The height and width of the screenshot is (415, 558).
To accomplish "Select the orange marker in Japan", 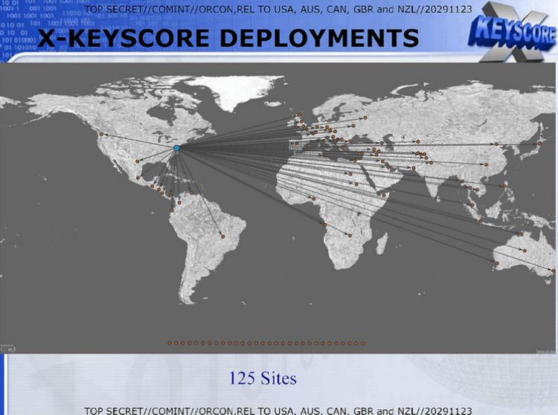I will tap(539, 144).
